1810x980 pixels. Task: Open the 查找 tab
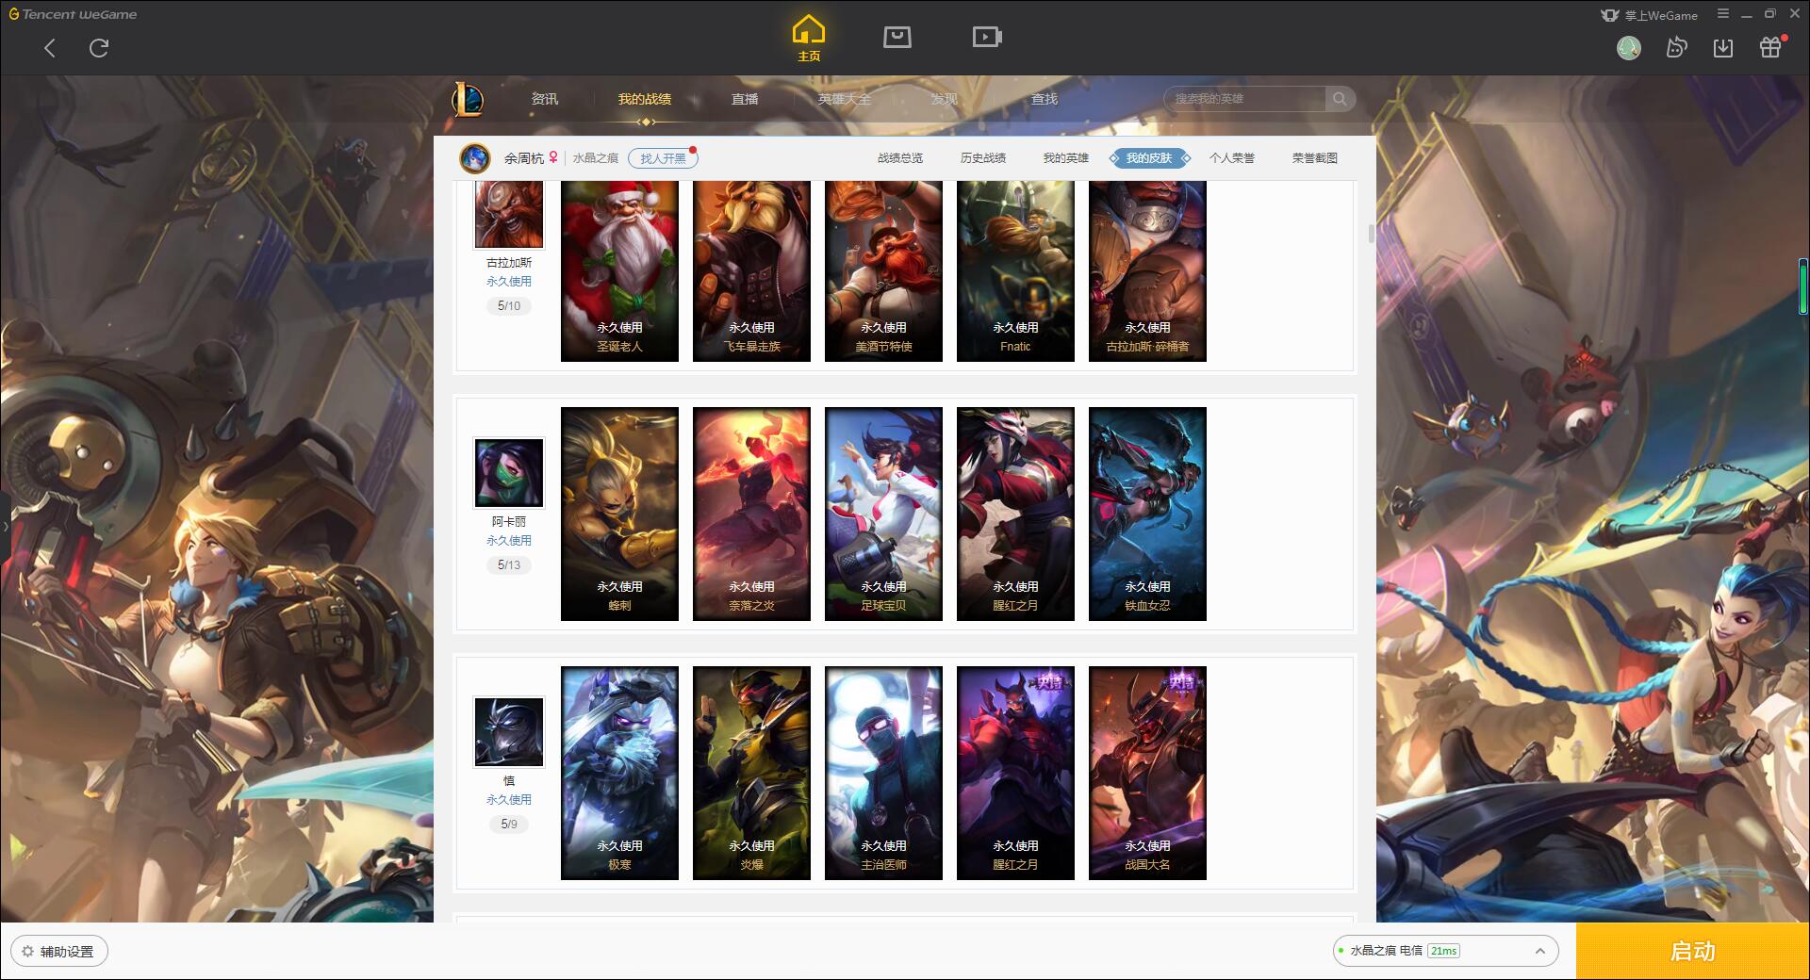[x=1045, y=99]
